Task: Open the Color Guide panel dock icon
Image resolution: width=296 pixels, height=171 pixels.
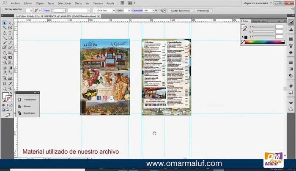Action: click(291, 29)
